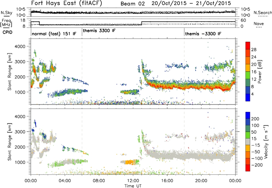Click the '4000' tick in power panel

click(20, 46)
